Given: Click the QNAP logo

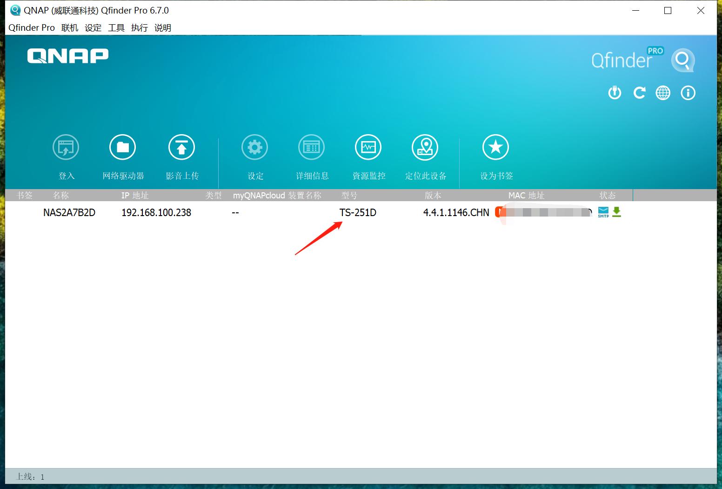Looking at the screenshot, I should (68, 56).
